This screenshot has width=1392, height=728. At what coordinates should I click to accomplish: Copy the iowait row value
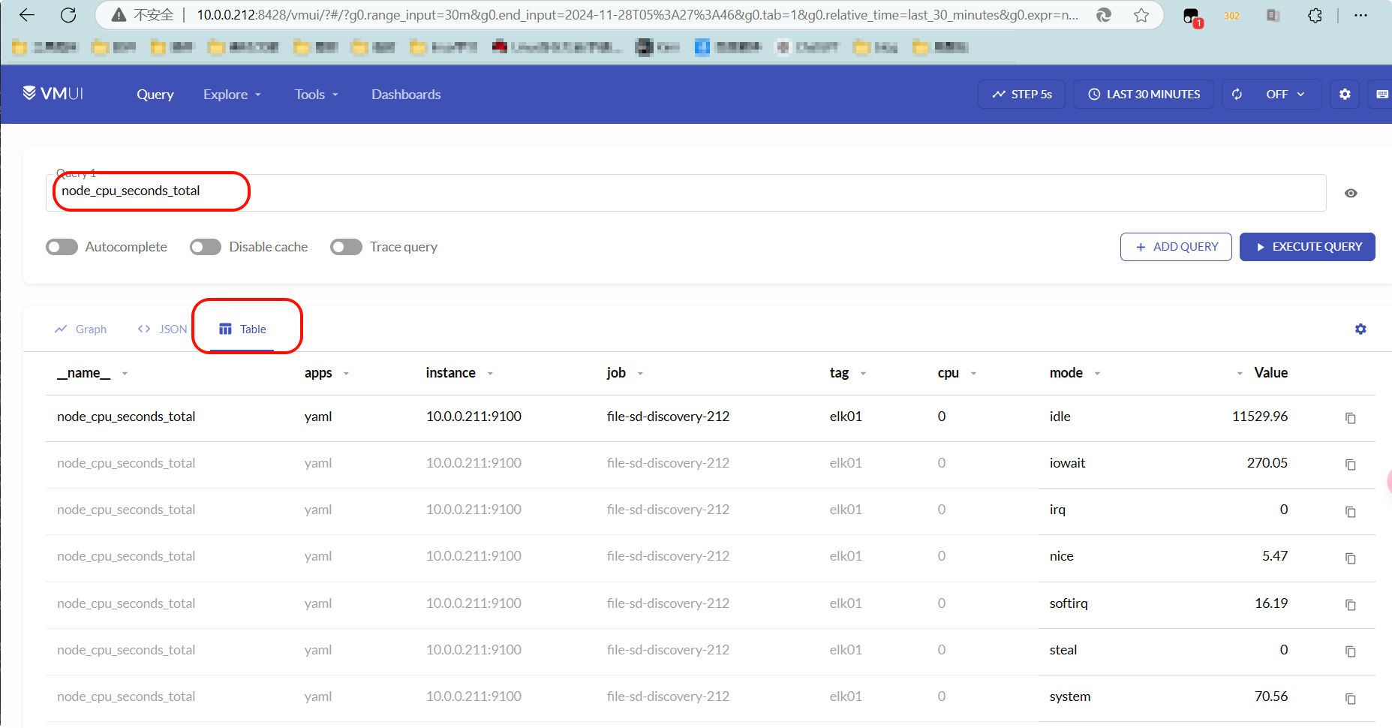pyautogui.click(x=1350, y=465)
